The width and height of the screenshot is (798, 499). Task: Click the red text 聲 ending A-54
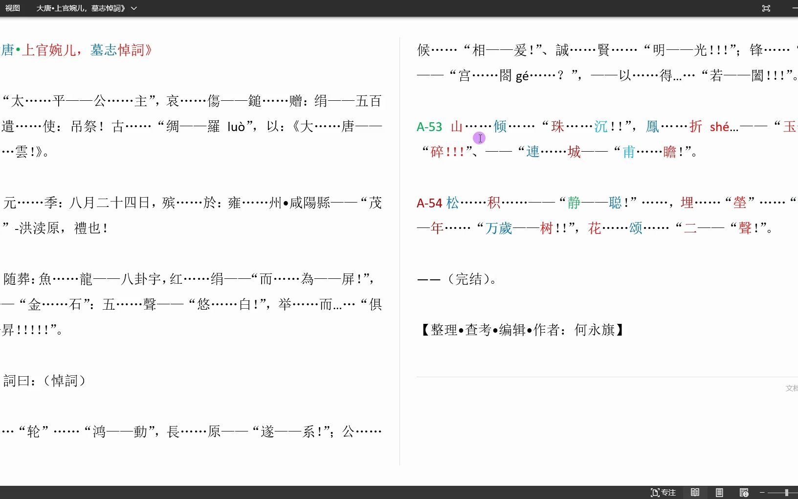click(x=745, y=228)
